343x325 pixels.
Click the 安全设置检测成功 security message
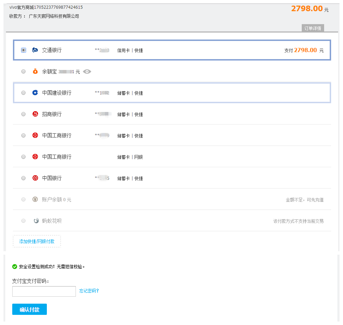coord(52,267)
